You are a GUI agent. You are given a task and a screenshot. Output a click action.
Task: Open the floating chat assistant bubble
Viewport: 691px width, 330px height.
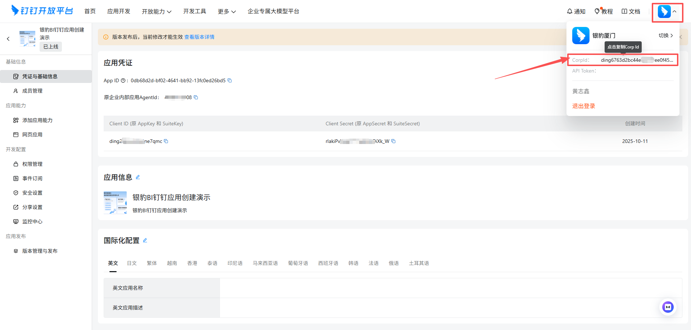[x=668, y=307]
